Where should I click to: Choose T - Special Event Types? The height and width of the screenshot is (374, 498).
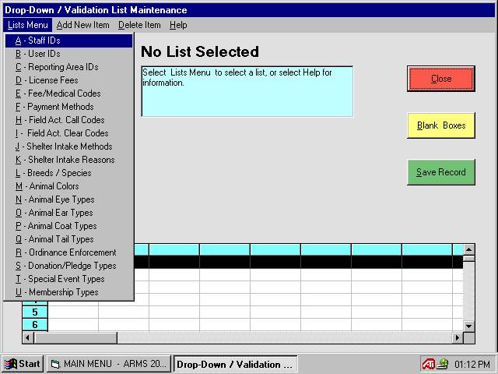[69, 279]
